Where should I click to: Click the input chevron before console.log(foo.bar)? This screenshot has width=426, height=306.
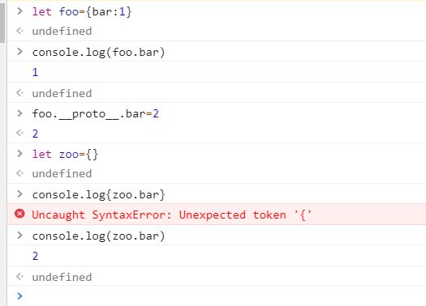click(19, 52)
